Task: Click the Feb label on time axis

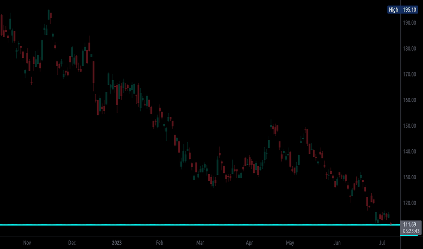Action: tap(159, 243)
